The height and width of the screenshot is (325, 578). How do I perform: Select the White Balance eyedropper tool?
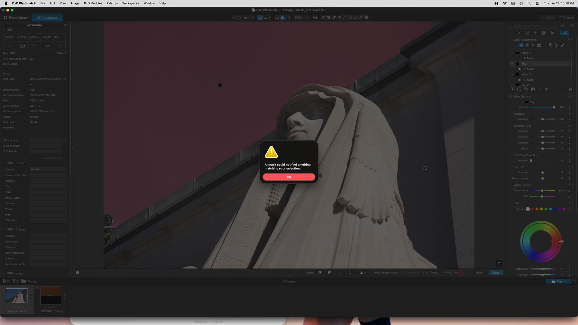(x=334, y=17)
